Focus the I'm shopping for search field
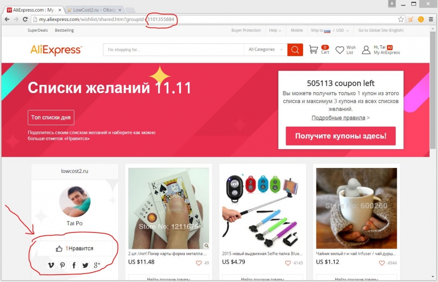 click(173, 50)
